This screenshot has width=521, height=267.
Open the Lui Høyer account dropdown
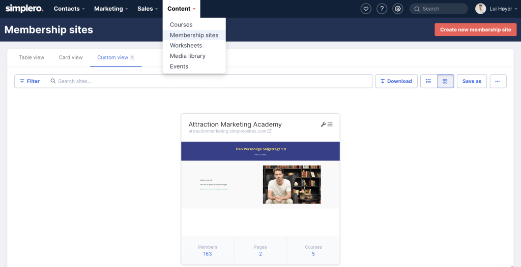[x=503, y=9]
